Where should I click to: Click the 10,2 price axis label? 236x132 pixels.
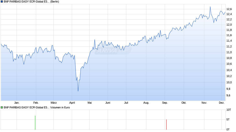(229, 76)
